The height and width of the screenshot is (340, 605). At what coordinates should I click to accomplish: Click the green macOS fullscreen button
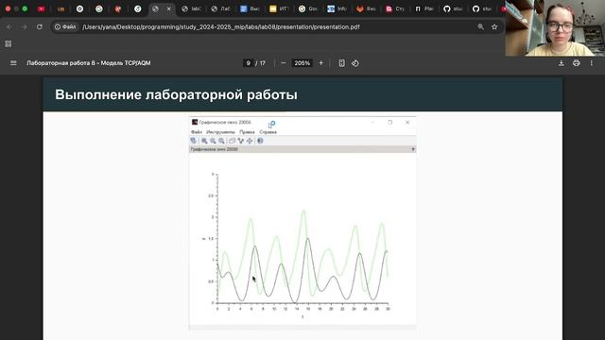(25, 8)
